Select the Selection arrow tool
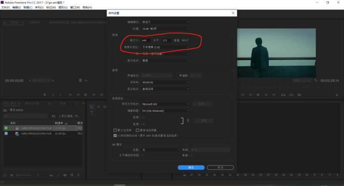The height and width of the screenshot is (186, 344). [91, 107]
